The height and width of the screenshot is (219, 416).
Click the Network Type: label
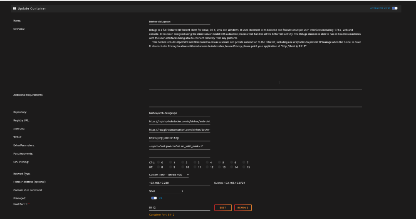click(22, 174)
